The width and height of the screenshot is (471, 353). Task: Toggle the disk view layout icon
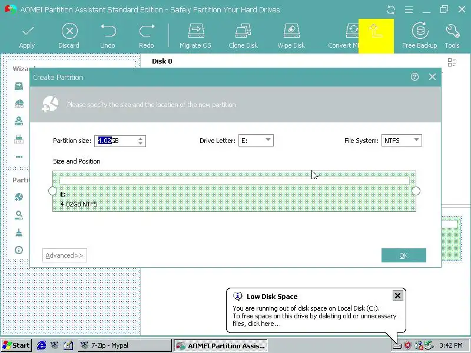click(x=452, y=62)
